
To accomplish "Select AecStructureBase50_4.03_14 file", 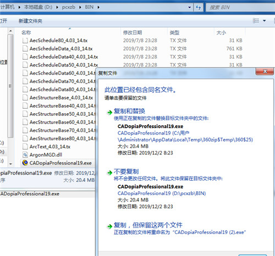I will [x=62, y=114].
